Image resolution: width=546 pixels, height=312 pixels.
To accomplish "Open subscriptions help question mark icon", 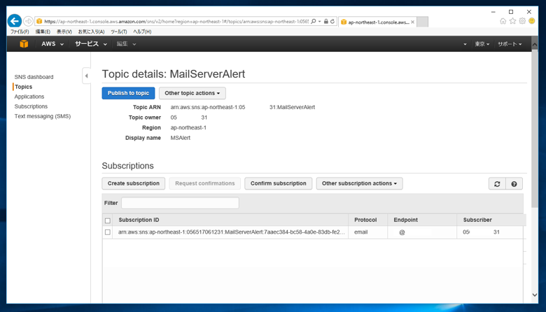I will (514, 184).
